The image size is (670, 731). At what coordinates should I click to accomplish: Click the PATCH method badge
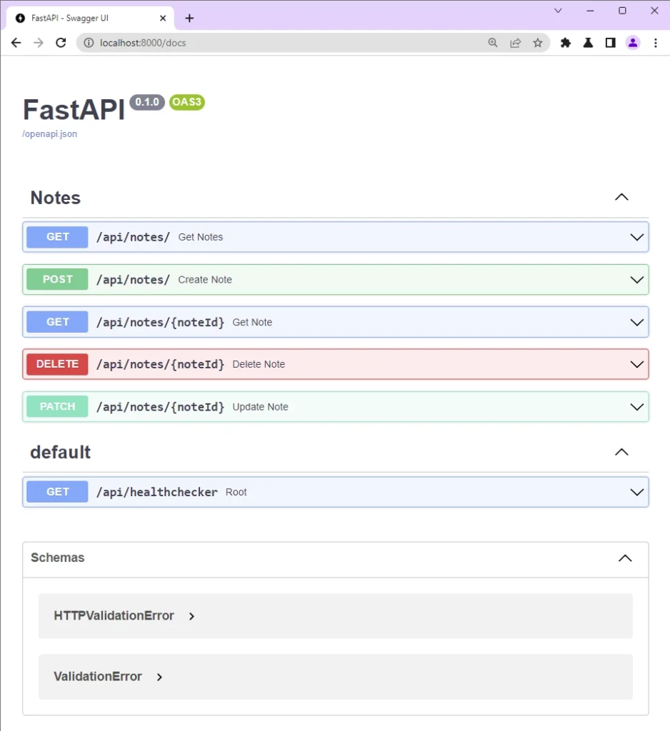57,406
